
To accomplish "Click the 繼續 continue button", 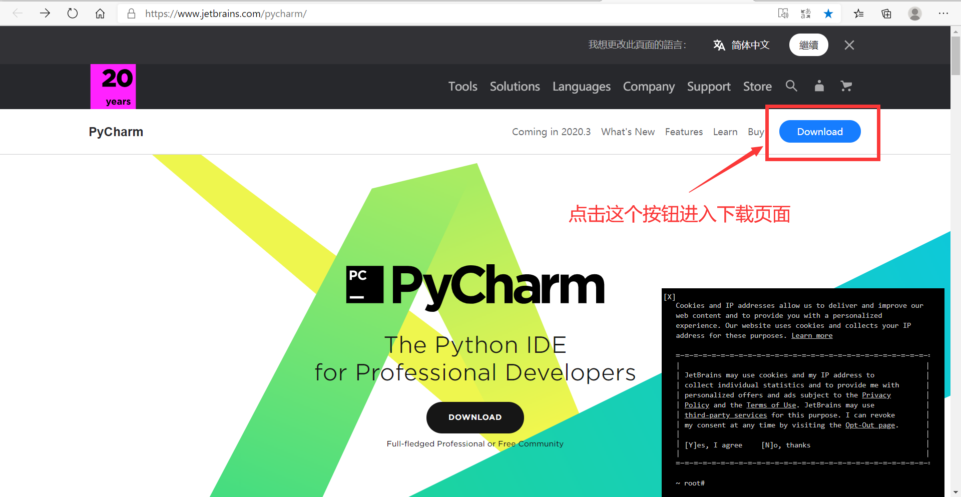I will [809, 45].
